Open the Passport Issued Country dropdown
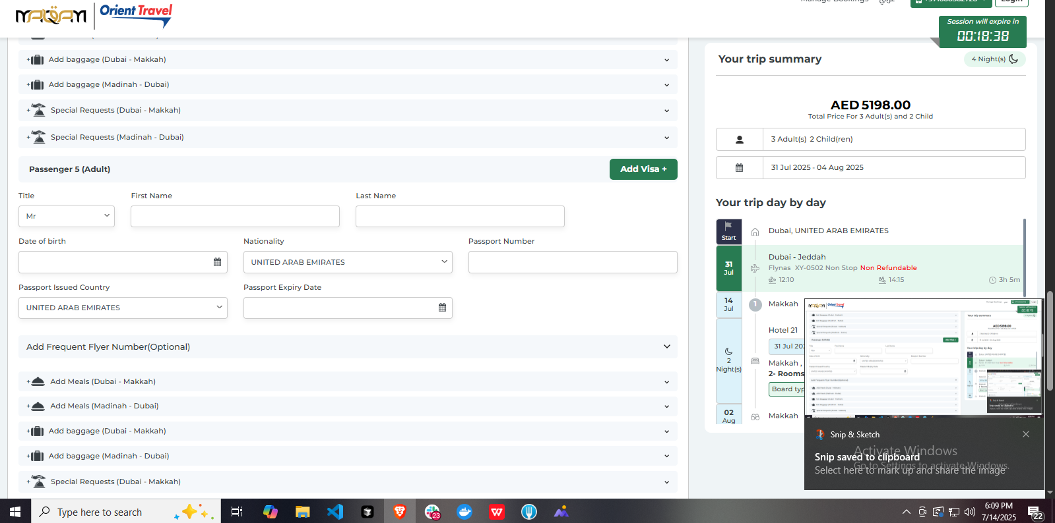 point(123,308)
